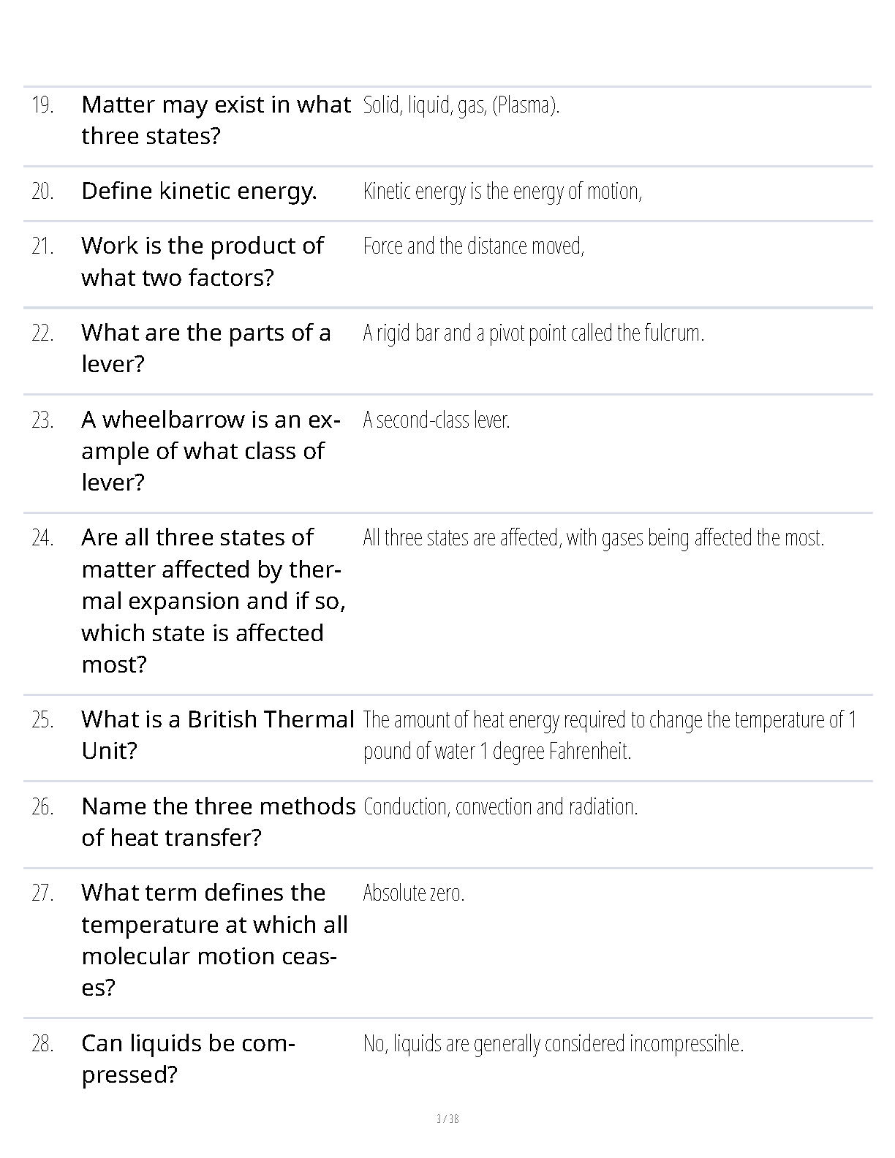Select 'Conduction, convection and radiation.' answer
895x1158 pixels.
[x=501, y=806]
